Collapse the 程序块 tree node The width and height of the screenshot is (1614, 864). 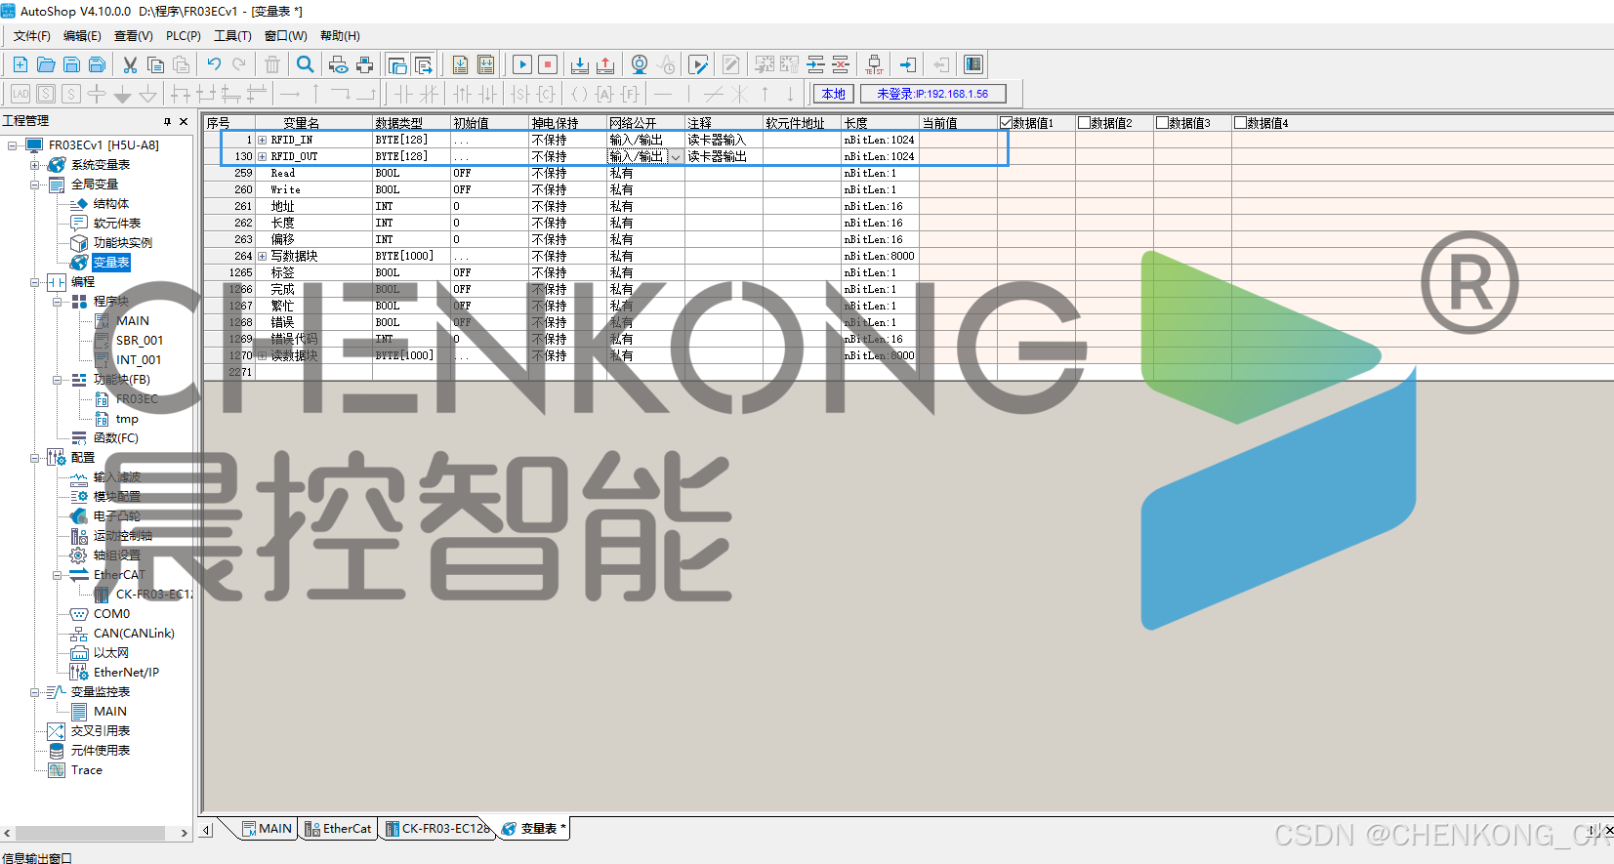coord(58,302)
